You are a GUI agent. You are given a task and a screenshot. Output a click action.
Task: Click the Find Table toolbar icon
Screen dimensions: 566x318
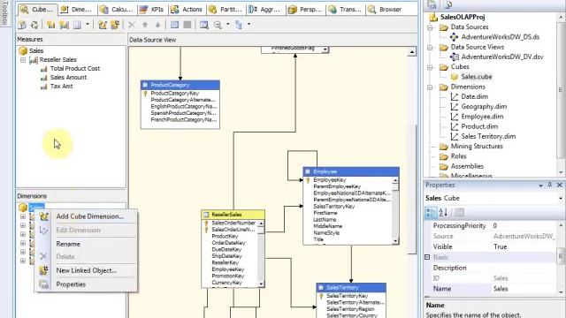pos(204,25)
